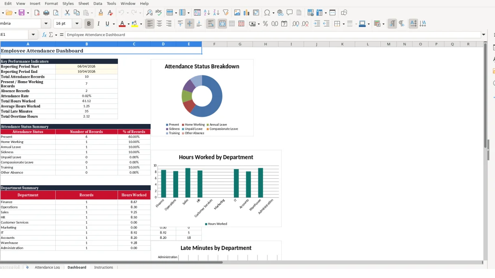Screen dimensions: 495x278
Task: Add a decimal place
Action: coord(296,24)
